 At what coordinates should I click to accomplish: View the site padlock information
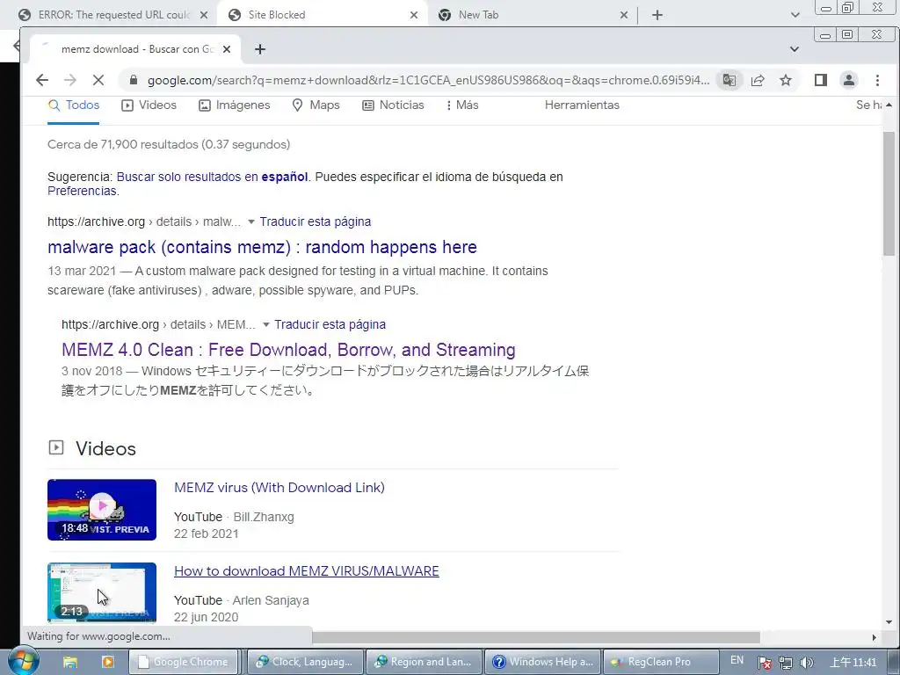point(134,80)
